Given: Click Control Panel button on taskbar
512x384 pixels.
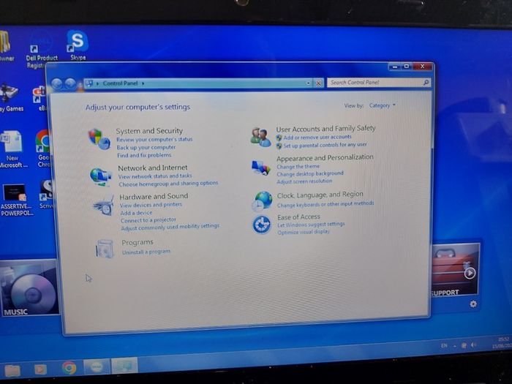Looking at the screenshot, I should click(124, 366).
